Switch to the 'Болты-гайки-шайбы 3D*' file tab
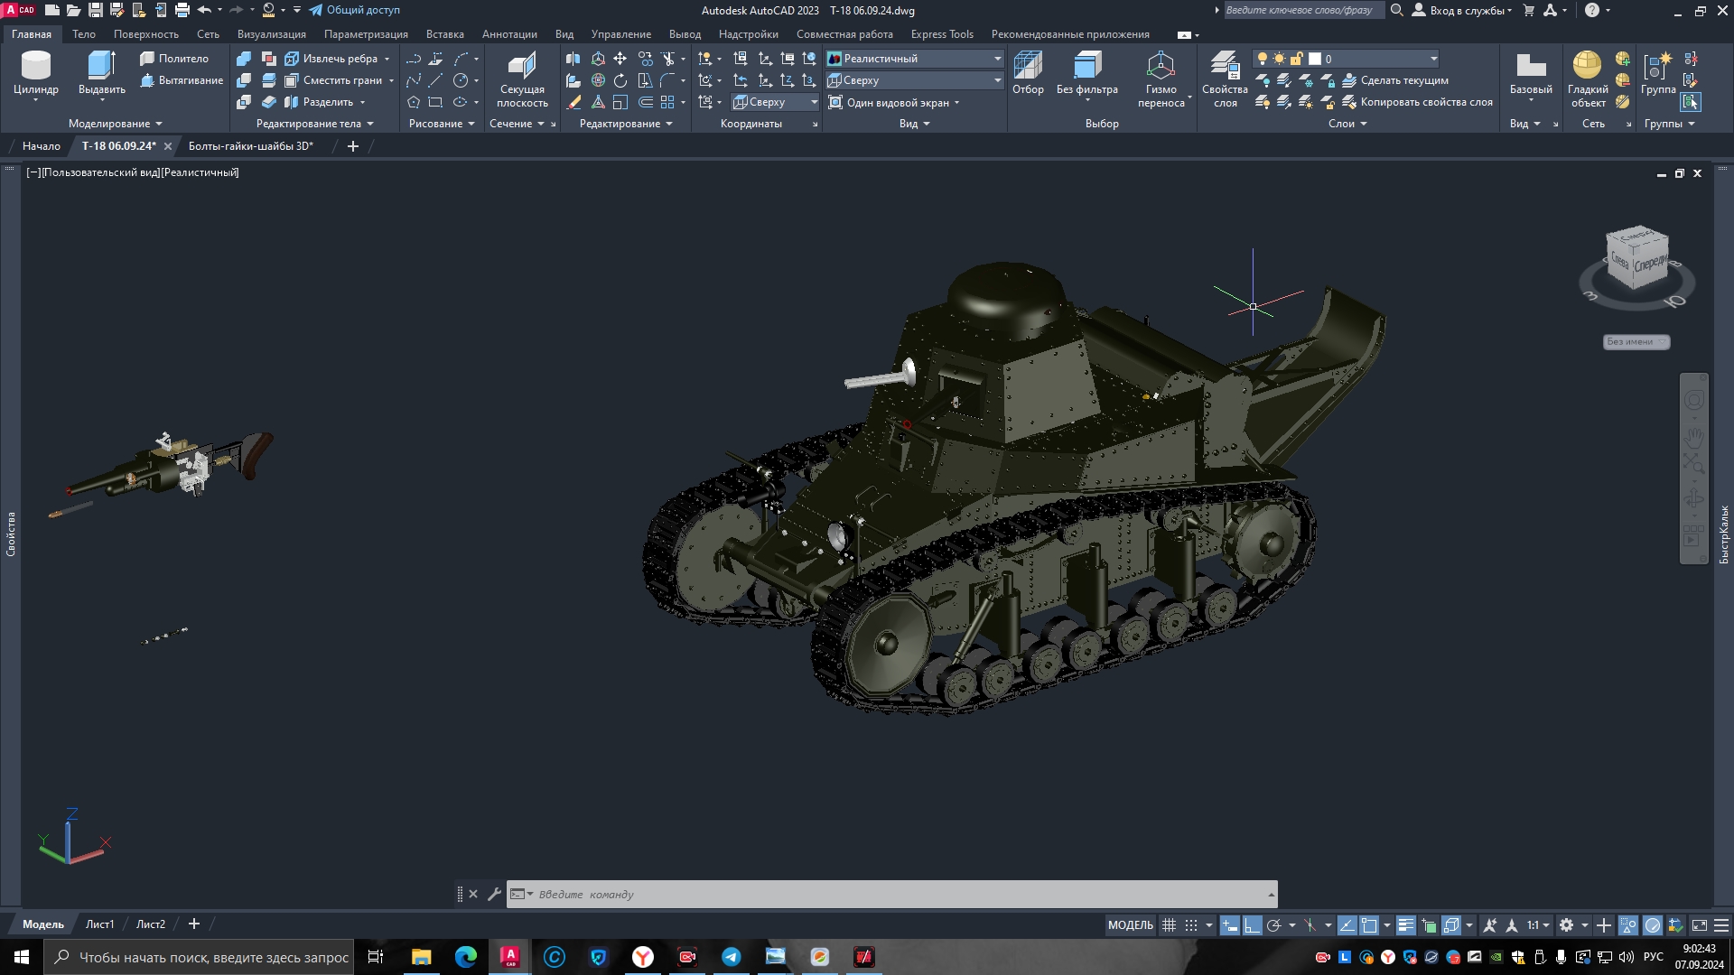 coord(251,145)
